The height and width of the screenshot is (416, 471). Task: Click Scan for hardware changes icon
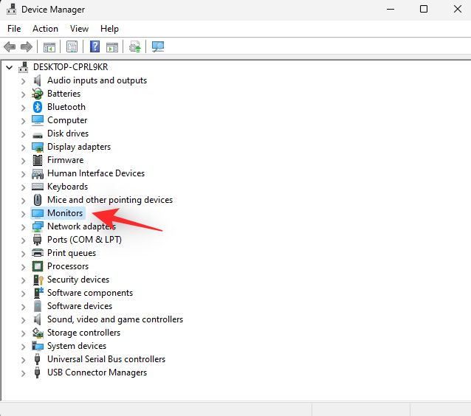(x=158, y=47)
